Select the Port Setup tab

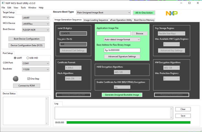(8, 53)
